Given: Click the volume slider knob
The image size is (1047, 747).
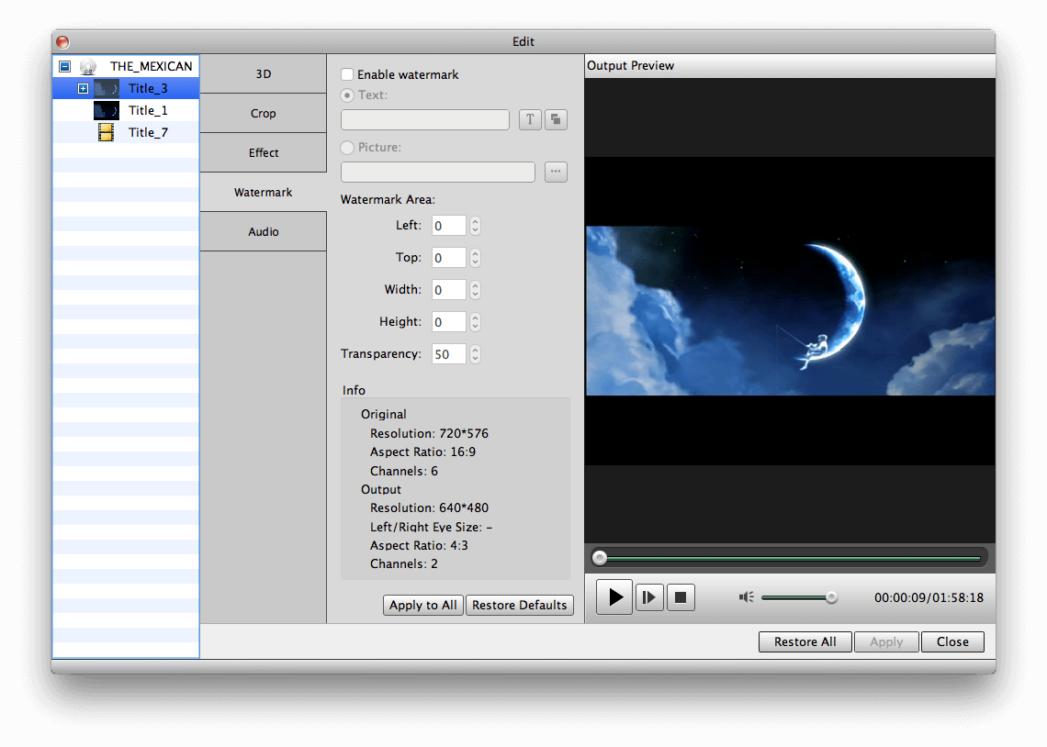Looking at the screenshot, I should pyautogui.click(x=831, y=596).
